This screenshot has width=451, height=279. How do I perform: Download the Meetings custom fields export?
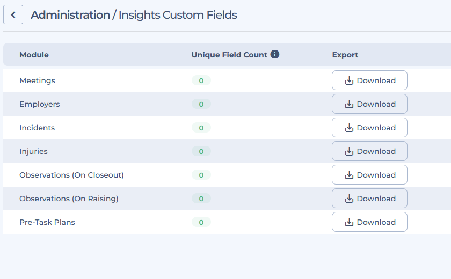369,80
